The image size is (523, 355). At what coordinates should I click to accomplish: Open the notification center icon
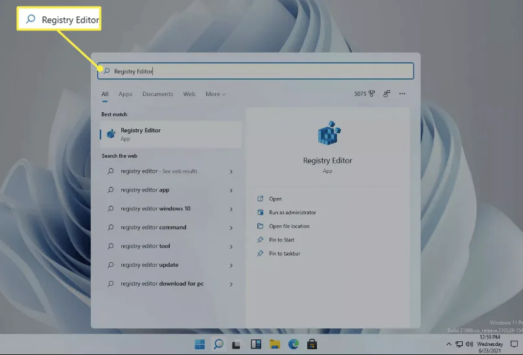click(x=514, y=344)
